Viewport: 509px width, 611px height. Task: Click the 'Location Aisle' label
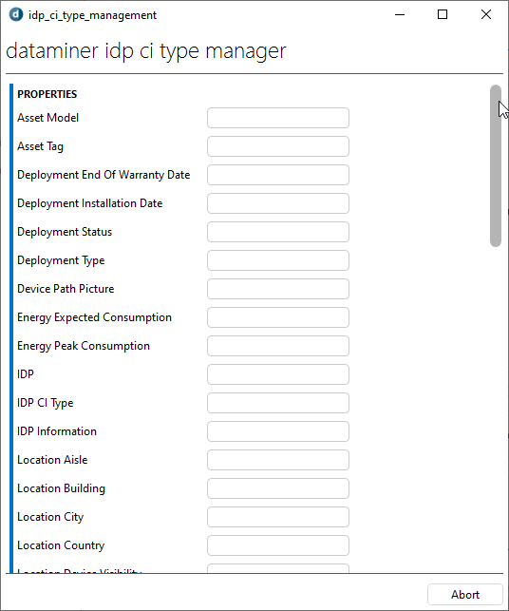click(52, 460)
